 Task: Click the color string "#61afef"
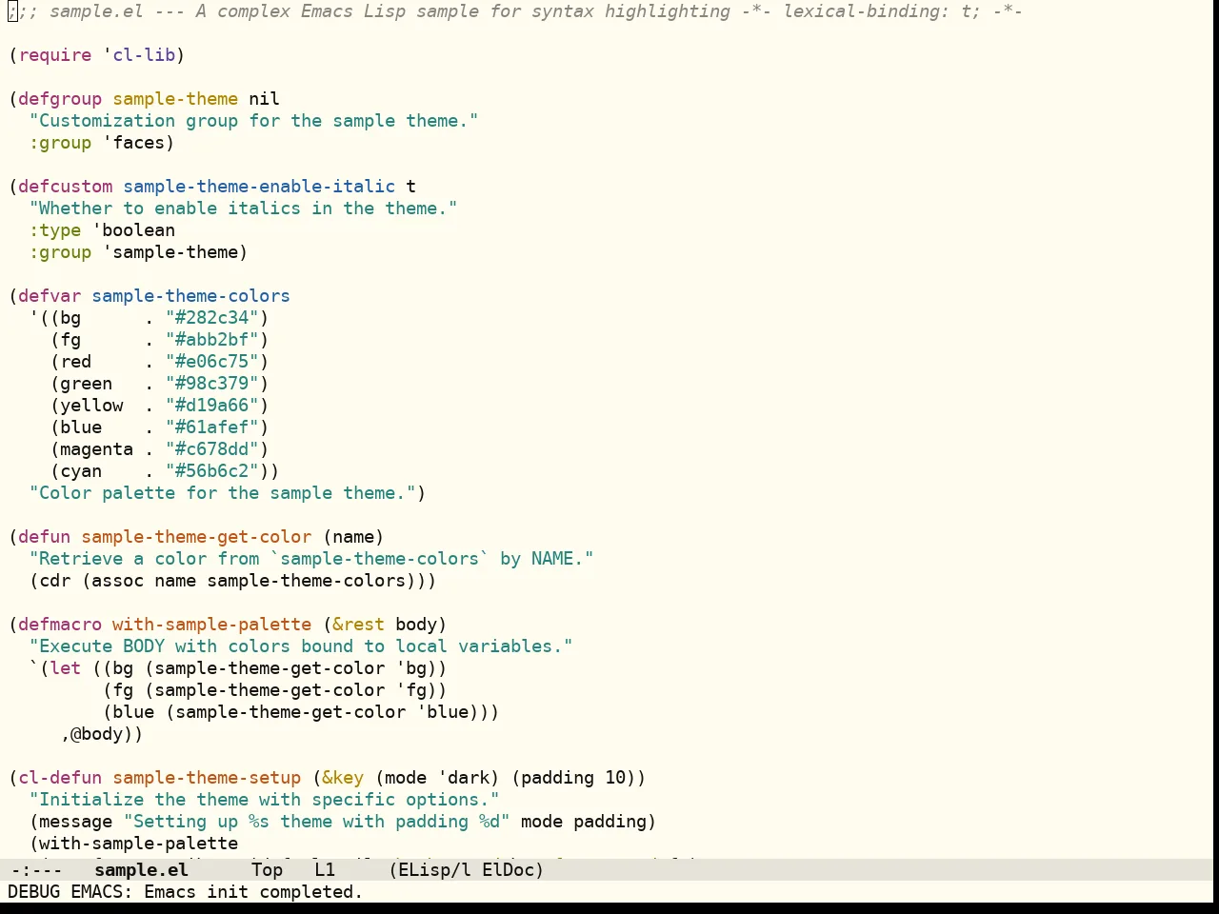pos(212,427)
